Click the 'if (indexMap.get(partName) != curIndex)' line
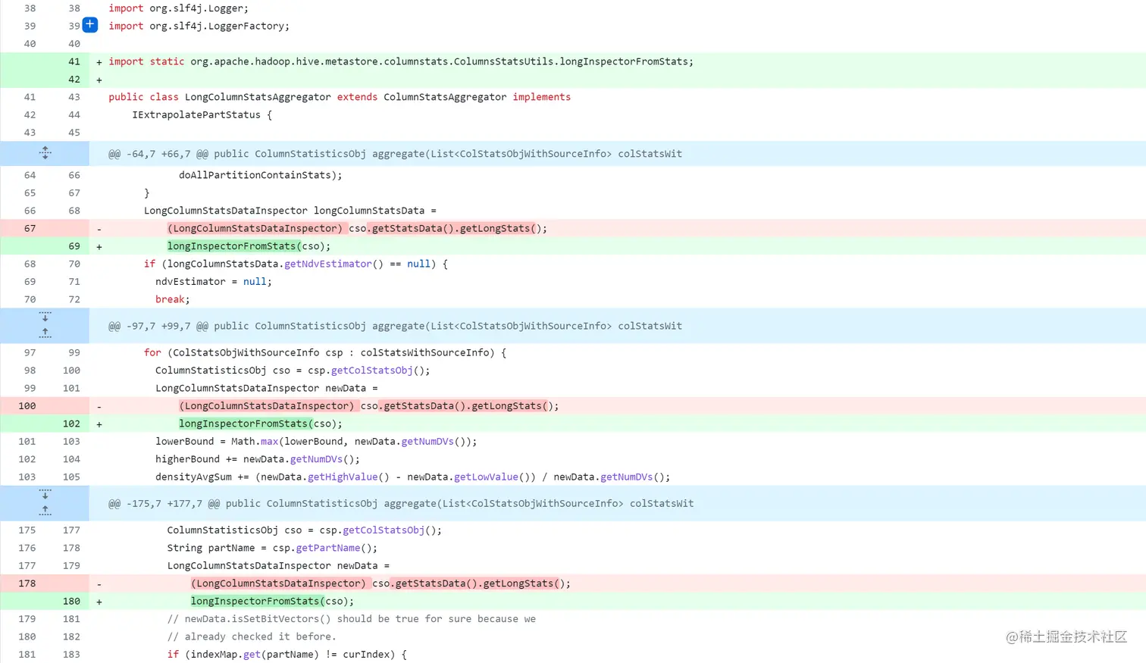1146x663 pixels. [x=287, y=654]
